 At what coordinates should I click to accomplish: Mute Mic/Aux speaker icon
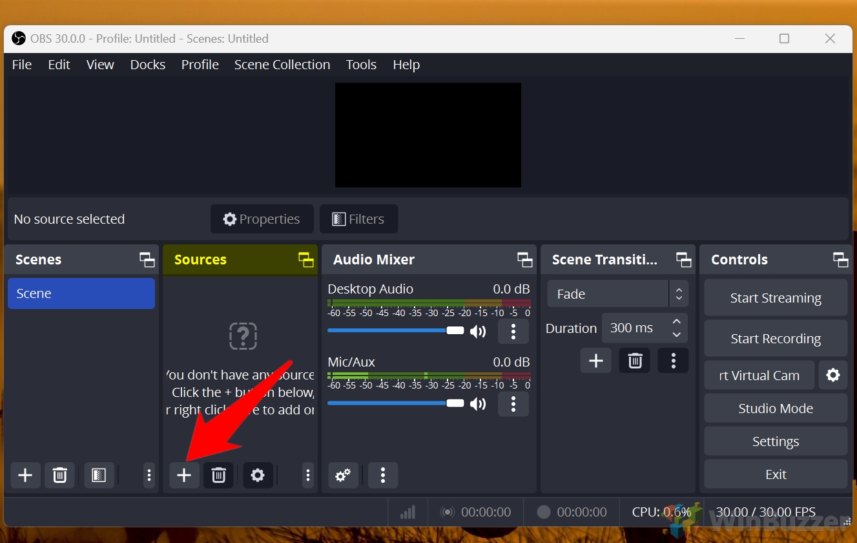[478, 404]
